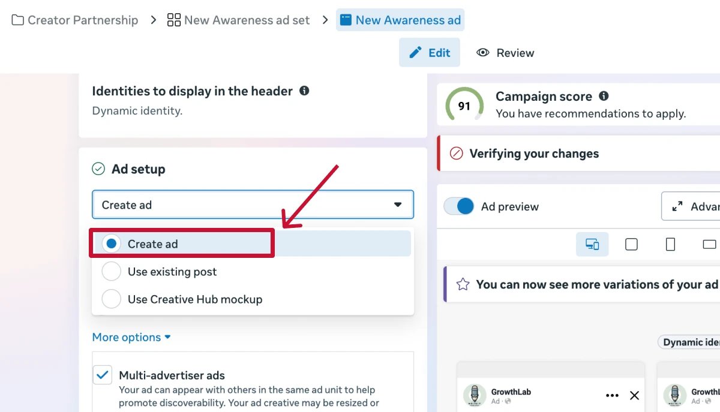
Task: Click You have recommendations to apply text
Action: point(590,113)
